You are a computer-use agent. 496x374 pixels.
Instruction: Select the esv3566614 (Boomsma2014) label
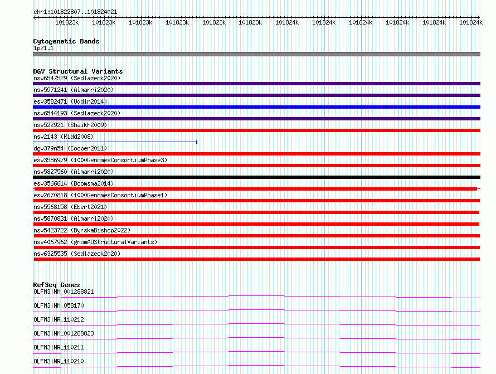point(74,183)
